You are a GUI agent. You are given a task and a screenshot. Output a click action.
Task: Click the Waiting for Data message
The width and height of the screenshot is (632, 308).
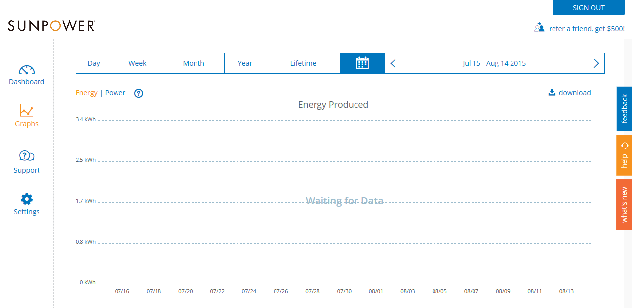345,201
